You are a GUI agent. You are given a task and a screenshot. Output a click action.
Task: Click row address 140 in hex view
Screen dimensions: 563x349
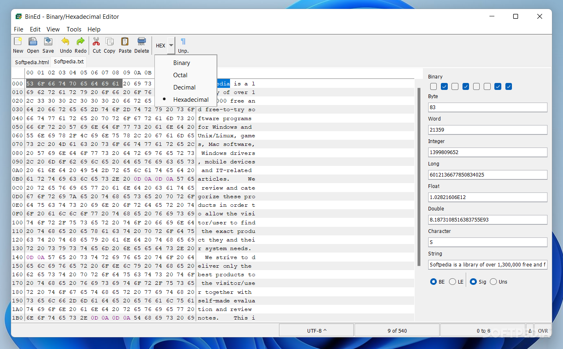(18, 257)
